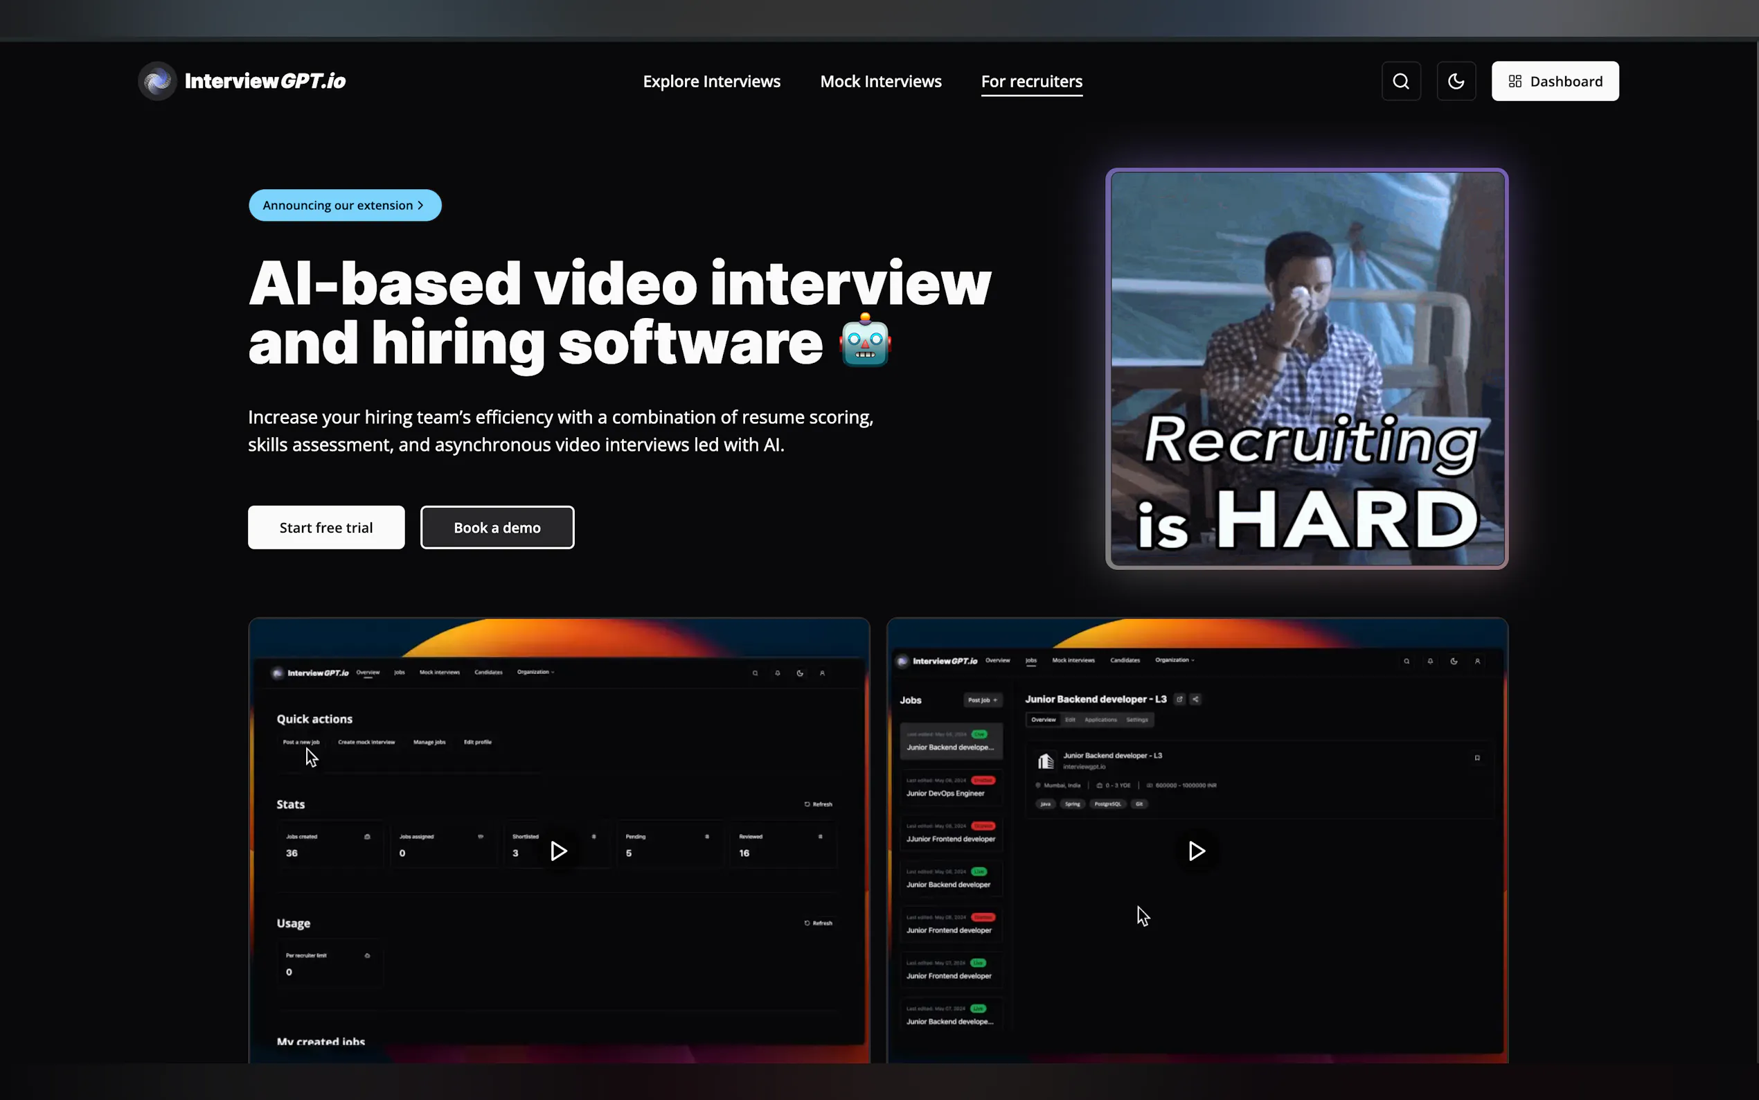The height and width of the screenshot is (1100, 1759).
Task: Play the right Jobs demo video
Action: [1196, 851]
